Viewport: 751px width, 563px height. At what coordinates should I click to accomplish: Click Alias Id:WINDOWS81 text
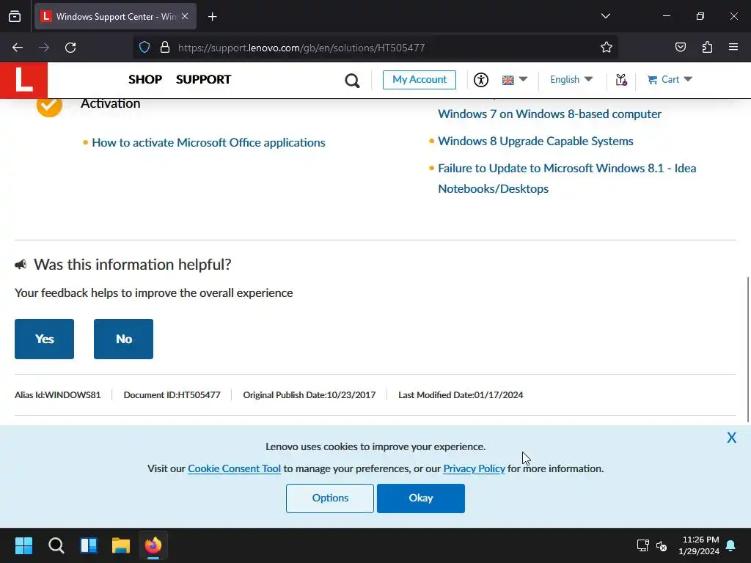(x=57, y=395)
